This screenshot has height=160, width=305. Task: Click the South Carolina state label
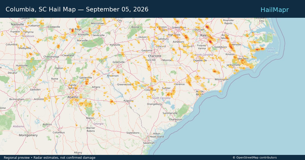tap(161, 98)
